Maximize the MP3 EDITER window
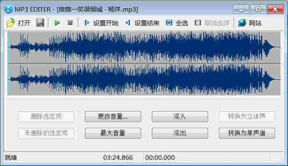This screenshot has height=166, width=288. 258,9
